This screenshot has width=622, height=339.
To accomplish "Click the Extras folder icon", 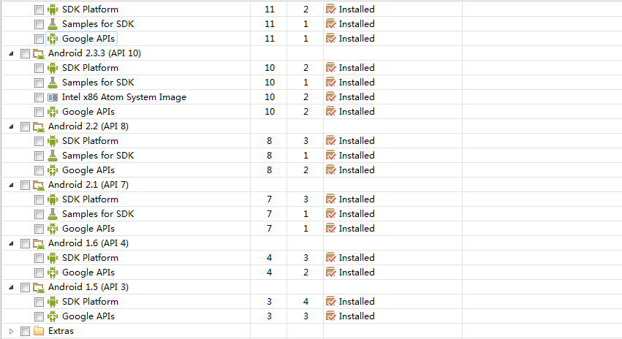I will pos(39,331).
